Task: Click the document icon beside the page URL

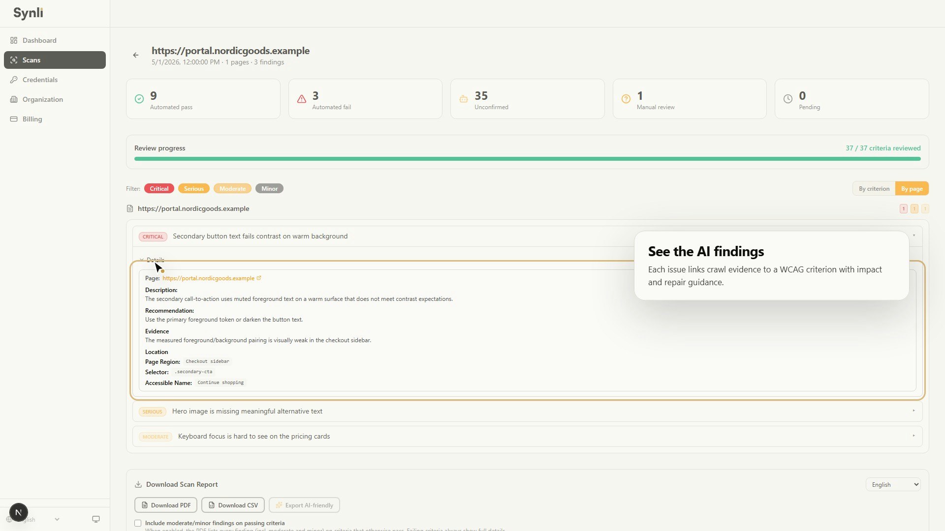Action: click(x=130, y=208)
